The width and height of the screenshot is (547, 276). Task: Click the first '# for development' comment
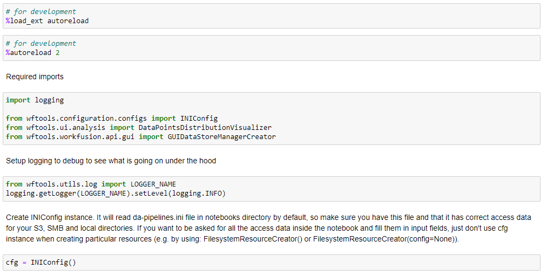click(41, 11)
